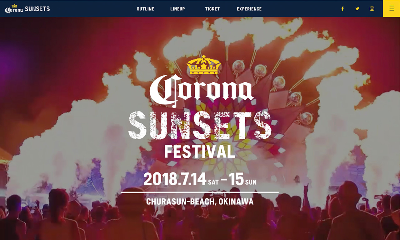Viewport: 400px width, 240px height.
Task: Open the Twitter icon in header
Action: point(357,9)
